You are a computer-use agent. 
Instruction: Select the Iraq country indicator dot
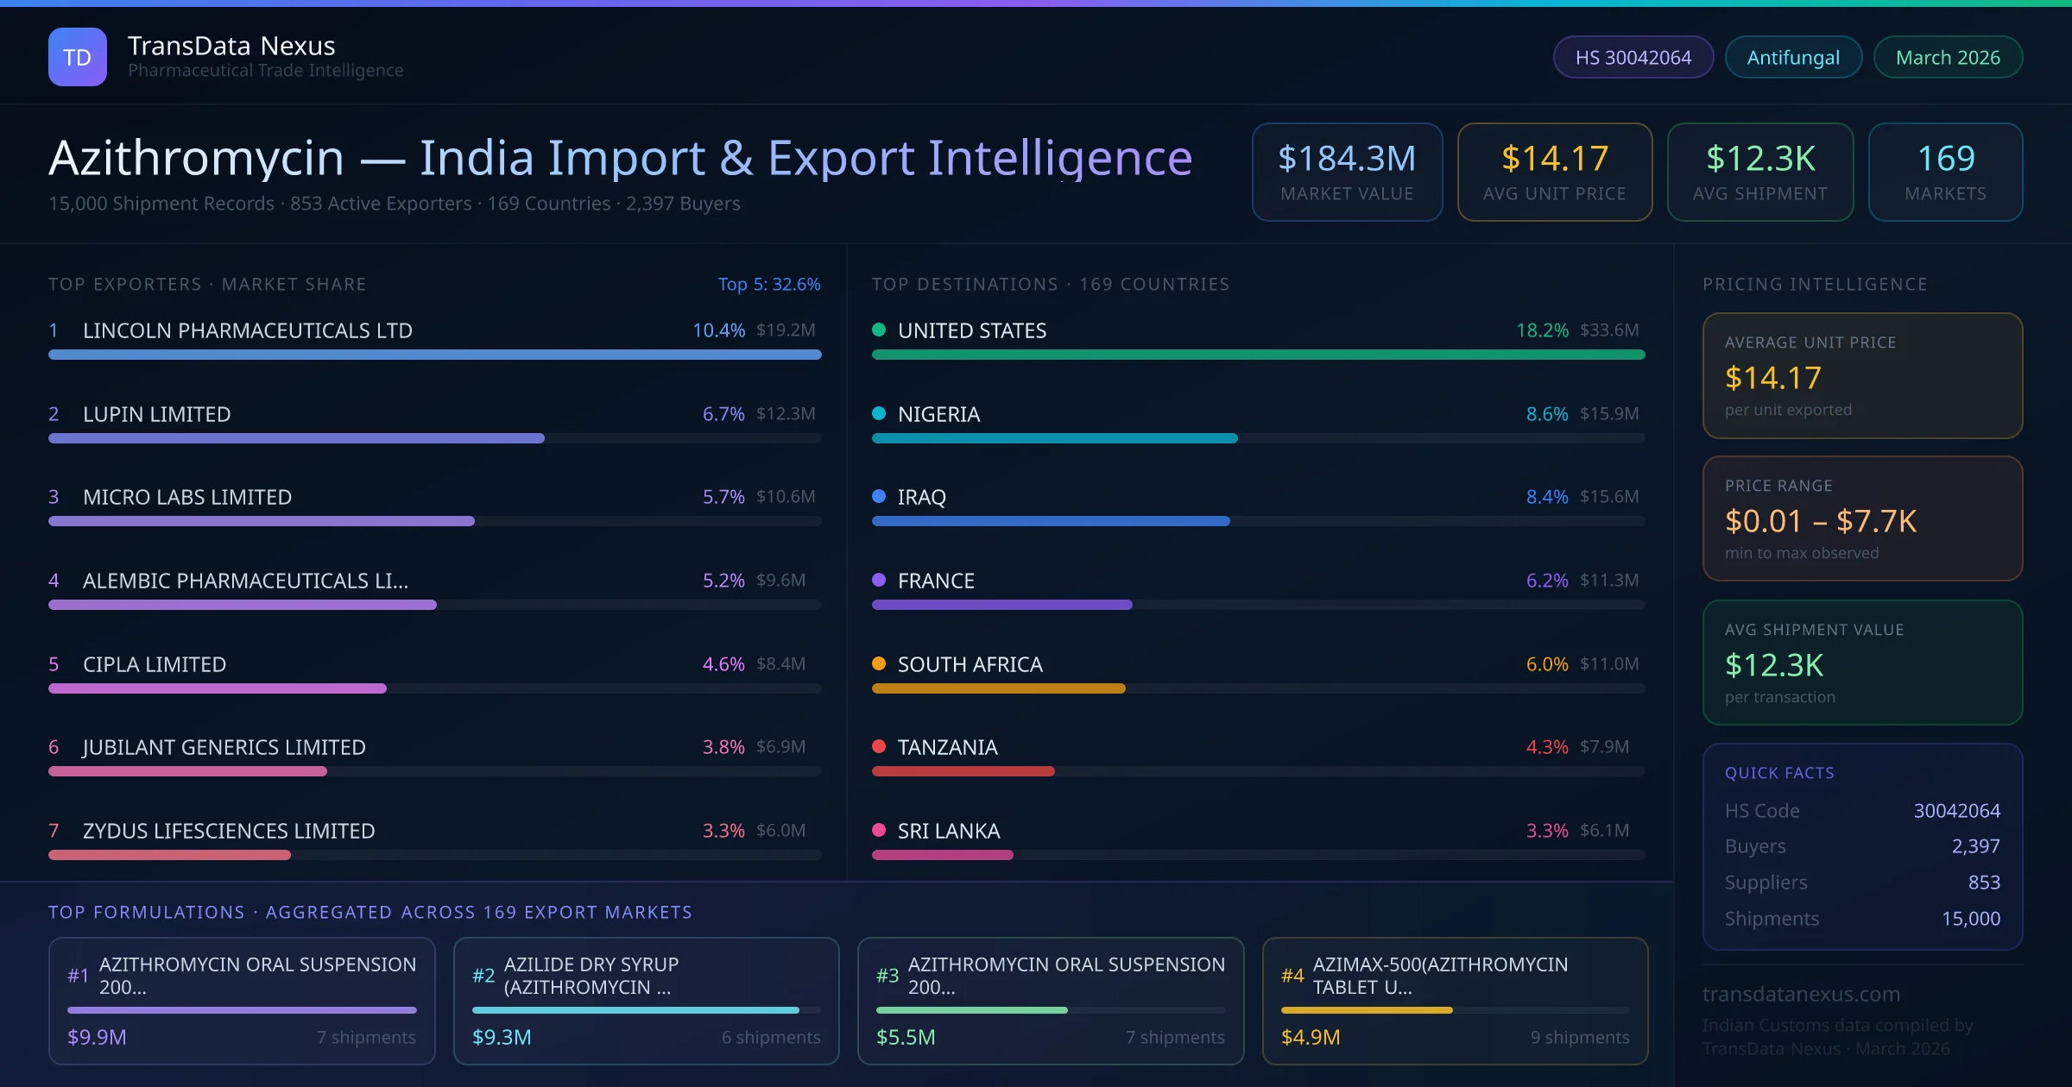click(x=880, y=497)
